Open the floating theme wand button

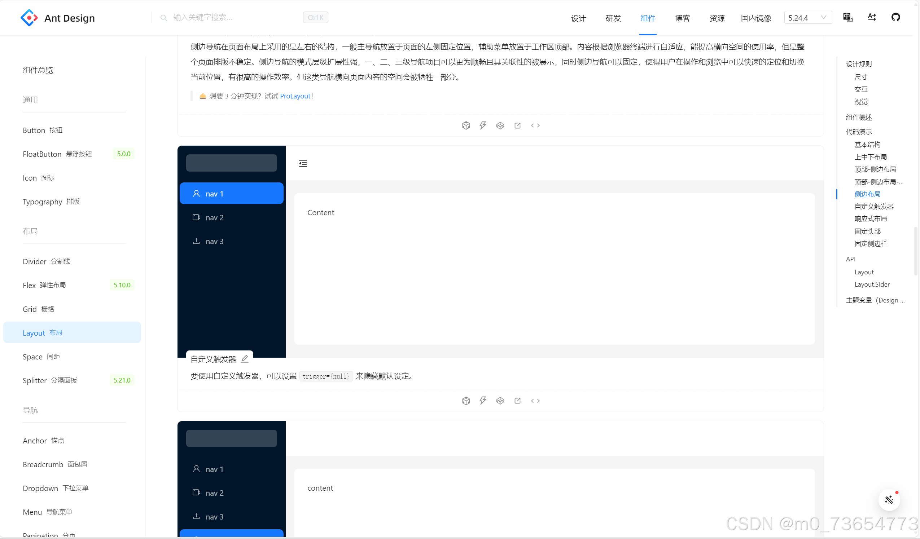889,500
